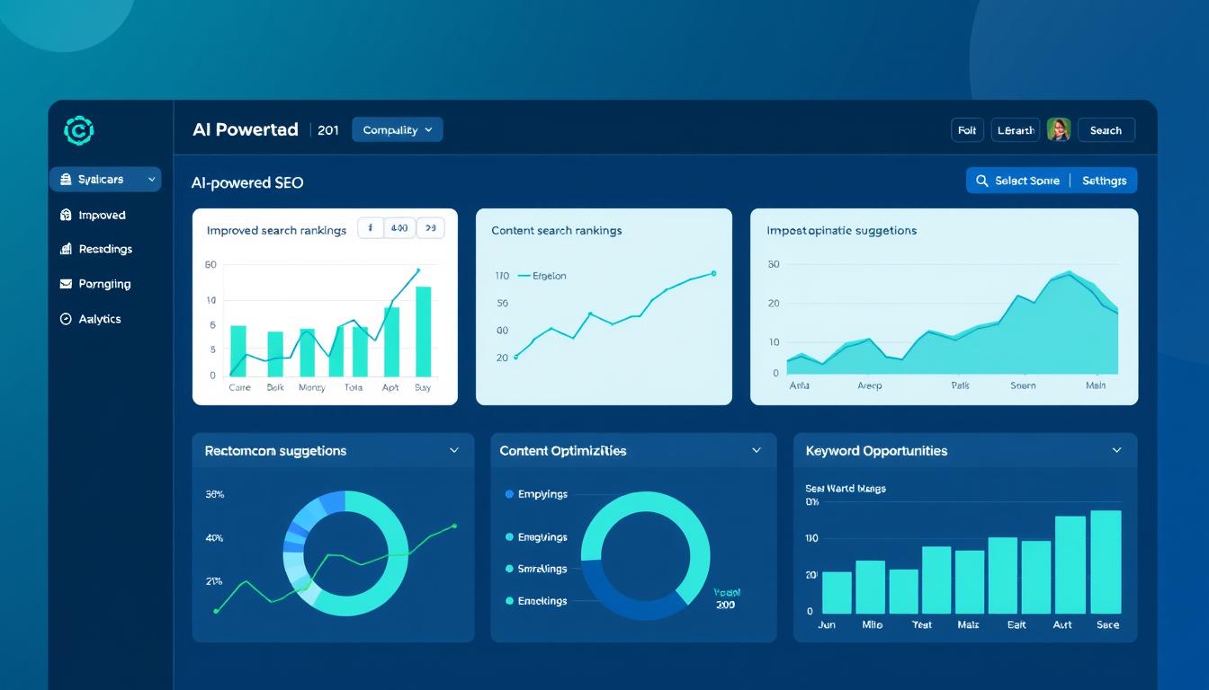Viewport: 1209px width, 690px height.
Task: Open the magnifying glass search icon
Action: coord(982,180)
